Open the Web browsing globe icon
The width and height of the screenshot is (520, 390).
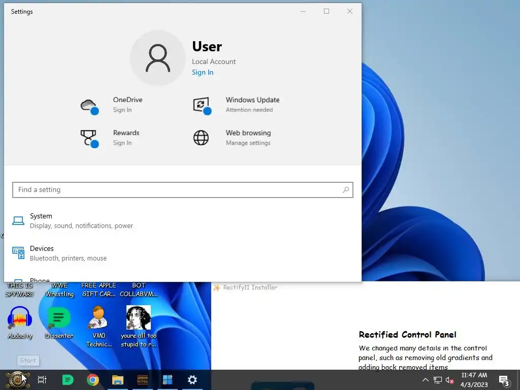[201, 138]
